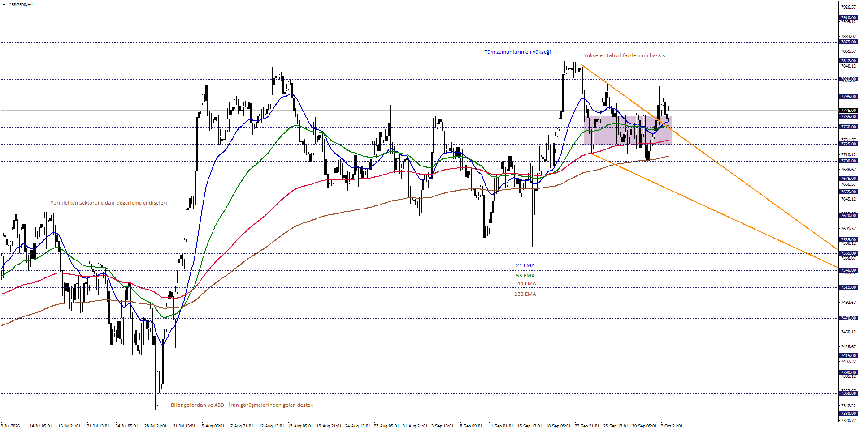Select the 7585.00 price level tag
This screenshot has height=431, width=859.
click(x=848, y=240)
